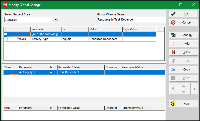This screenshot has height=121, width=200.
Task: Click the shift left arrow button
Action: coord(173,89)
